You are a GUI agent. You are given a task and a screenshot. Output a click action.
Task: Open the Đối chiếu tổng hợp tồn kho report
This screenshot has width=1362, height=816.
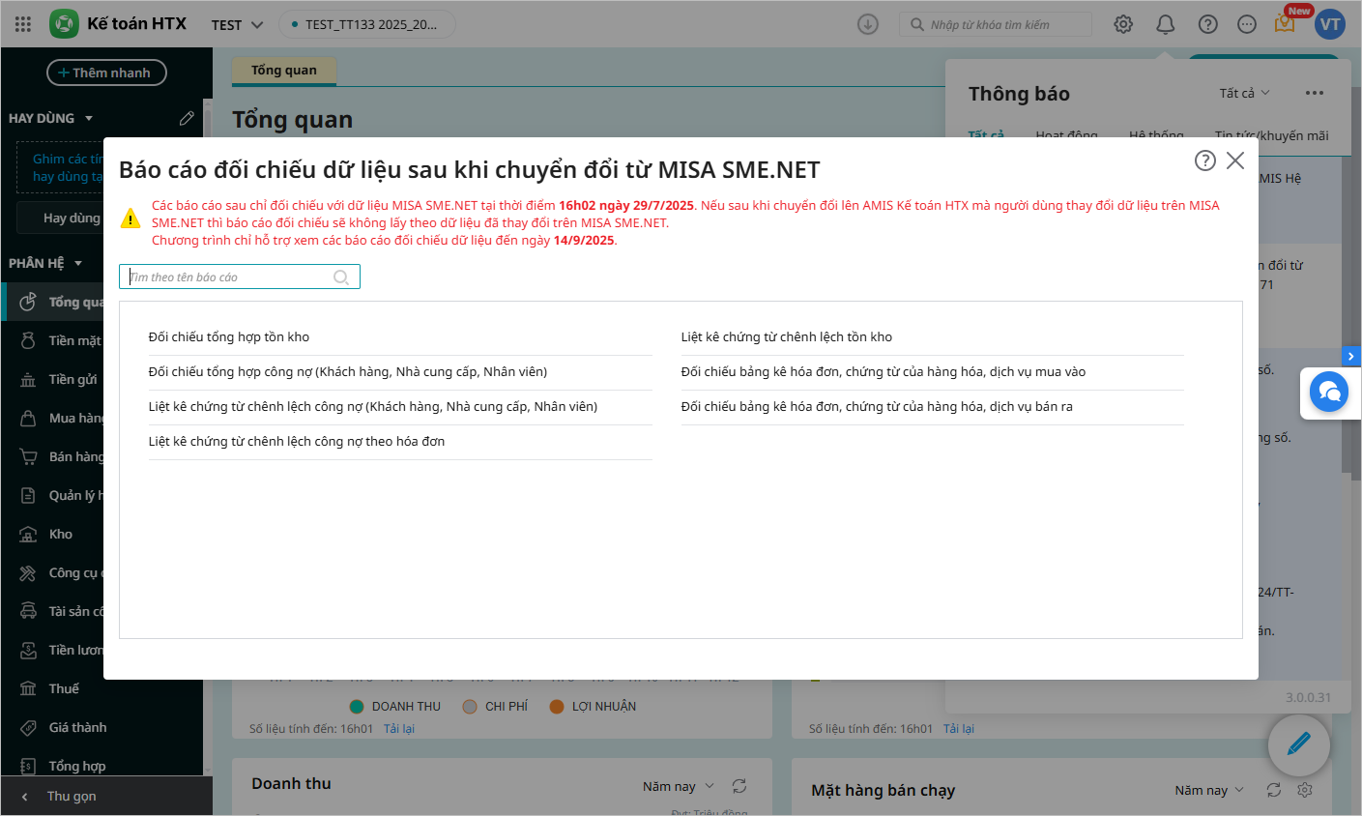[x=229, y=337]
